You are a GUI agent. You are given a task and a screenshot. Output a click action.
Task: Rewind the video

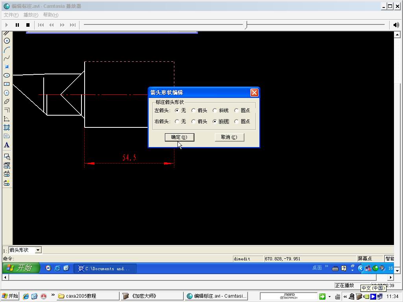[x=52, y=25]
